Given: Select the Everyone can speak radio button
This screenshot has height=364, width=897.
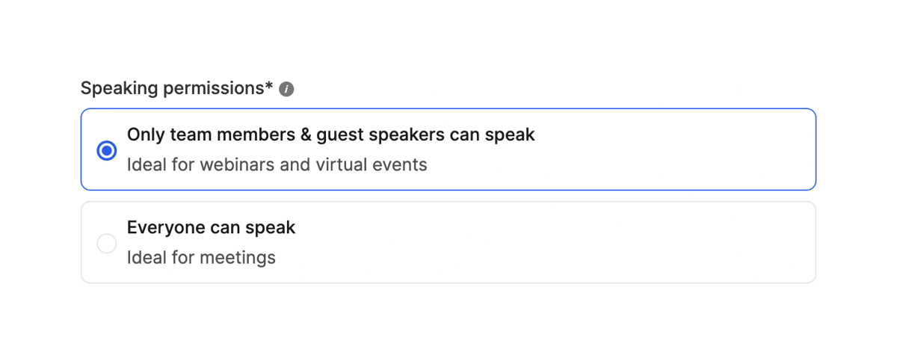Looking at the screenshot, I should pos(107,243).
